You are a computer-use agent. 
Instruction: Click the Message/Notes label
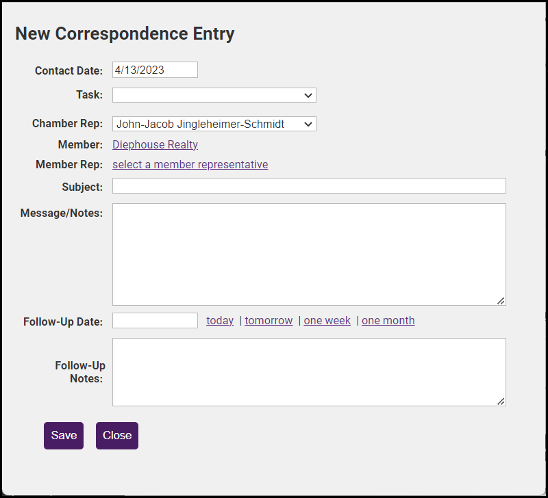click(x=62, y=213)
